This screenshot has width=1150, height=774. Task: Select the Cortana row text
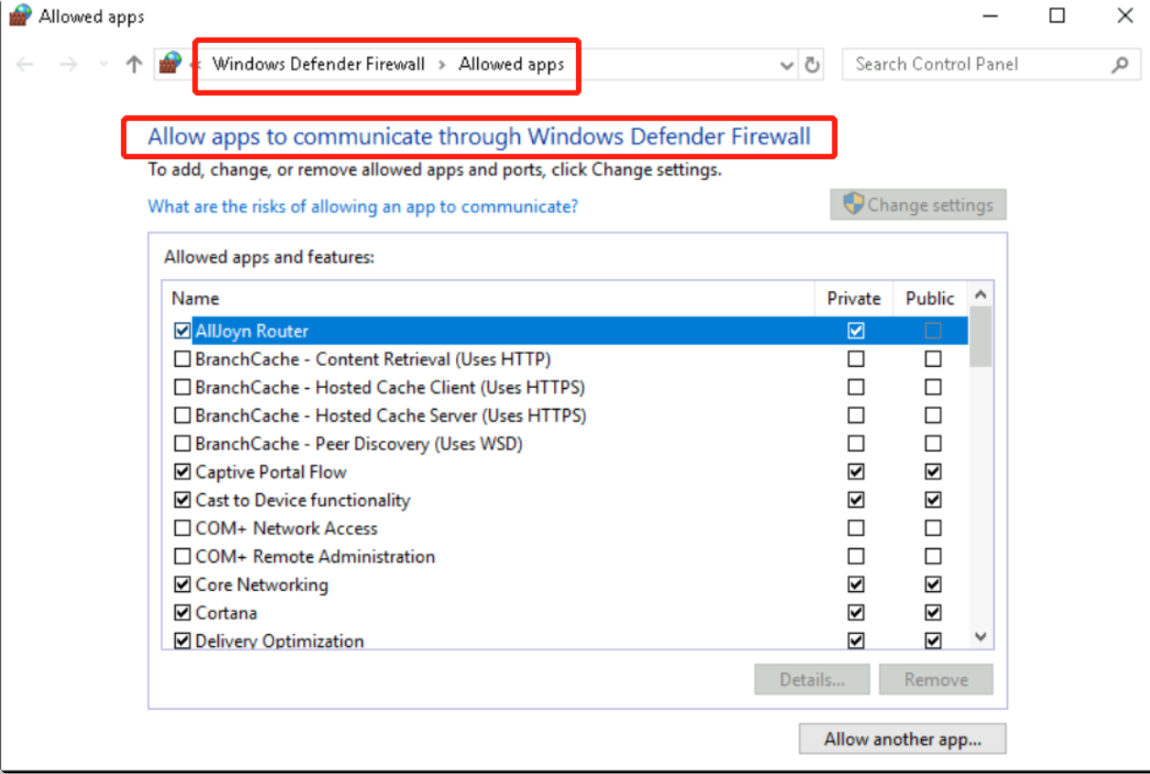coord(226,613)
